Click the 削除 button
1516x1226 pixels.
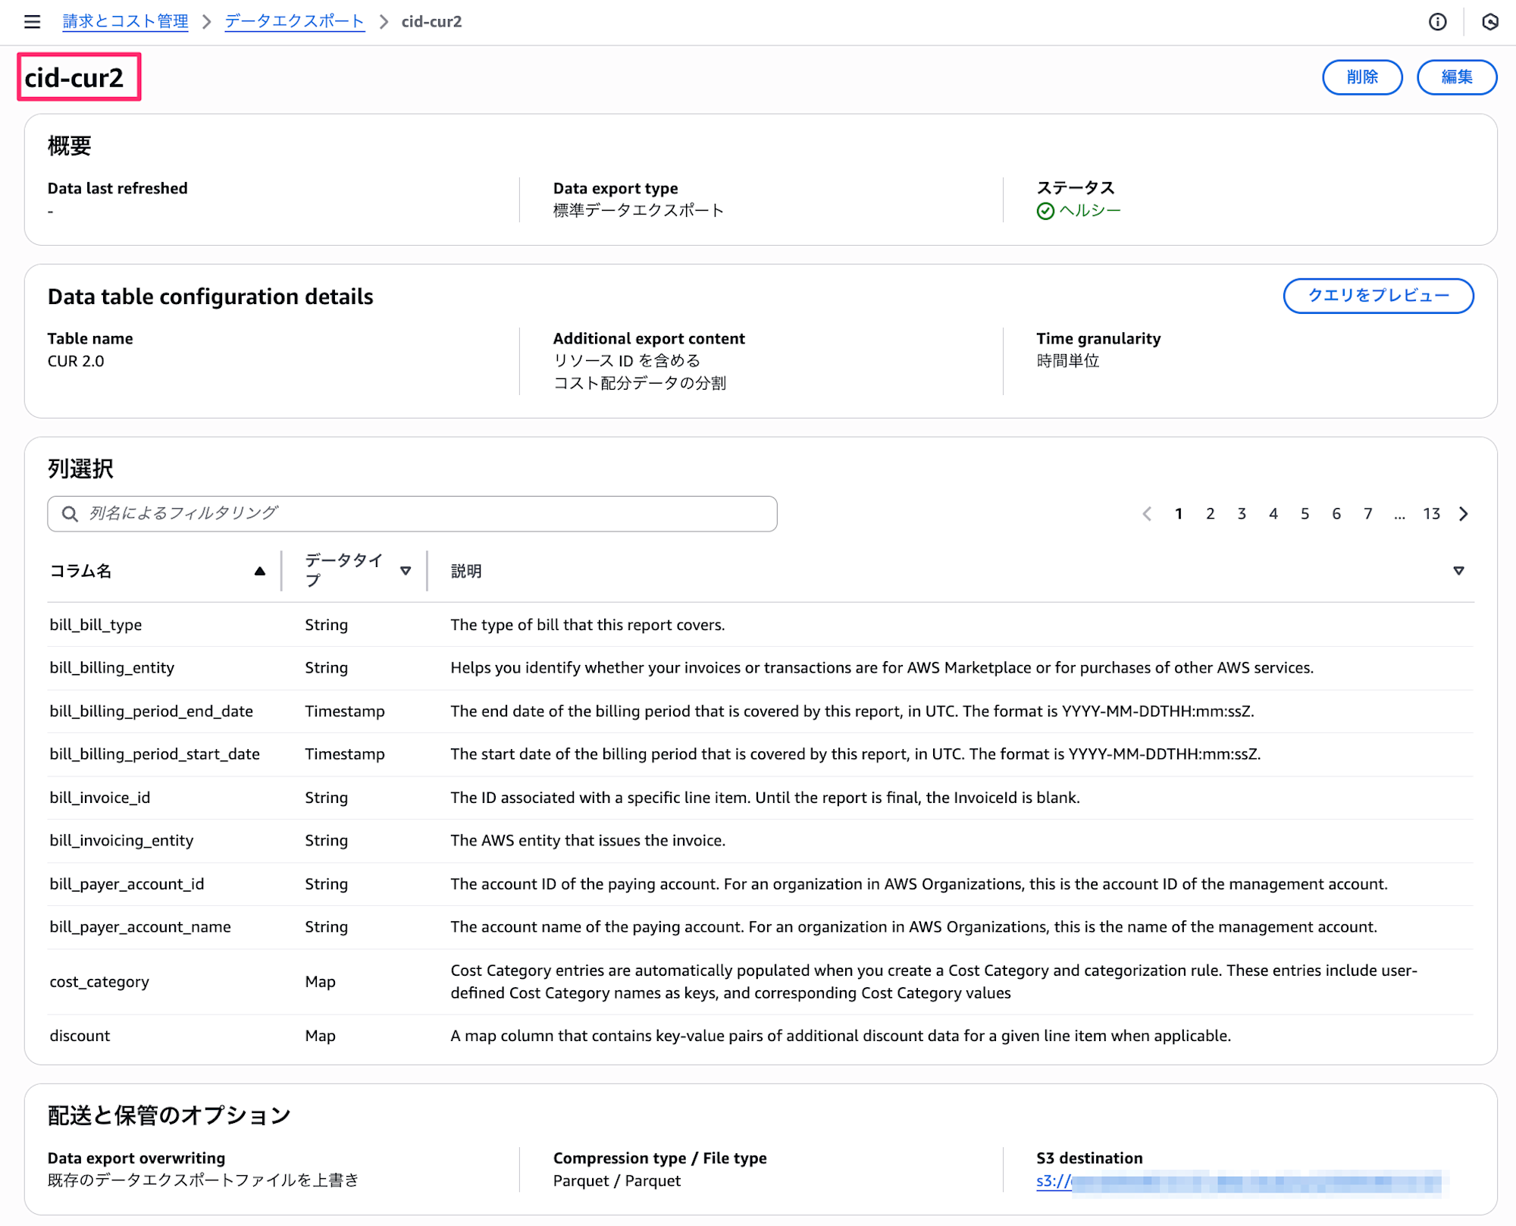(x=1362, y=77)
